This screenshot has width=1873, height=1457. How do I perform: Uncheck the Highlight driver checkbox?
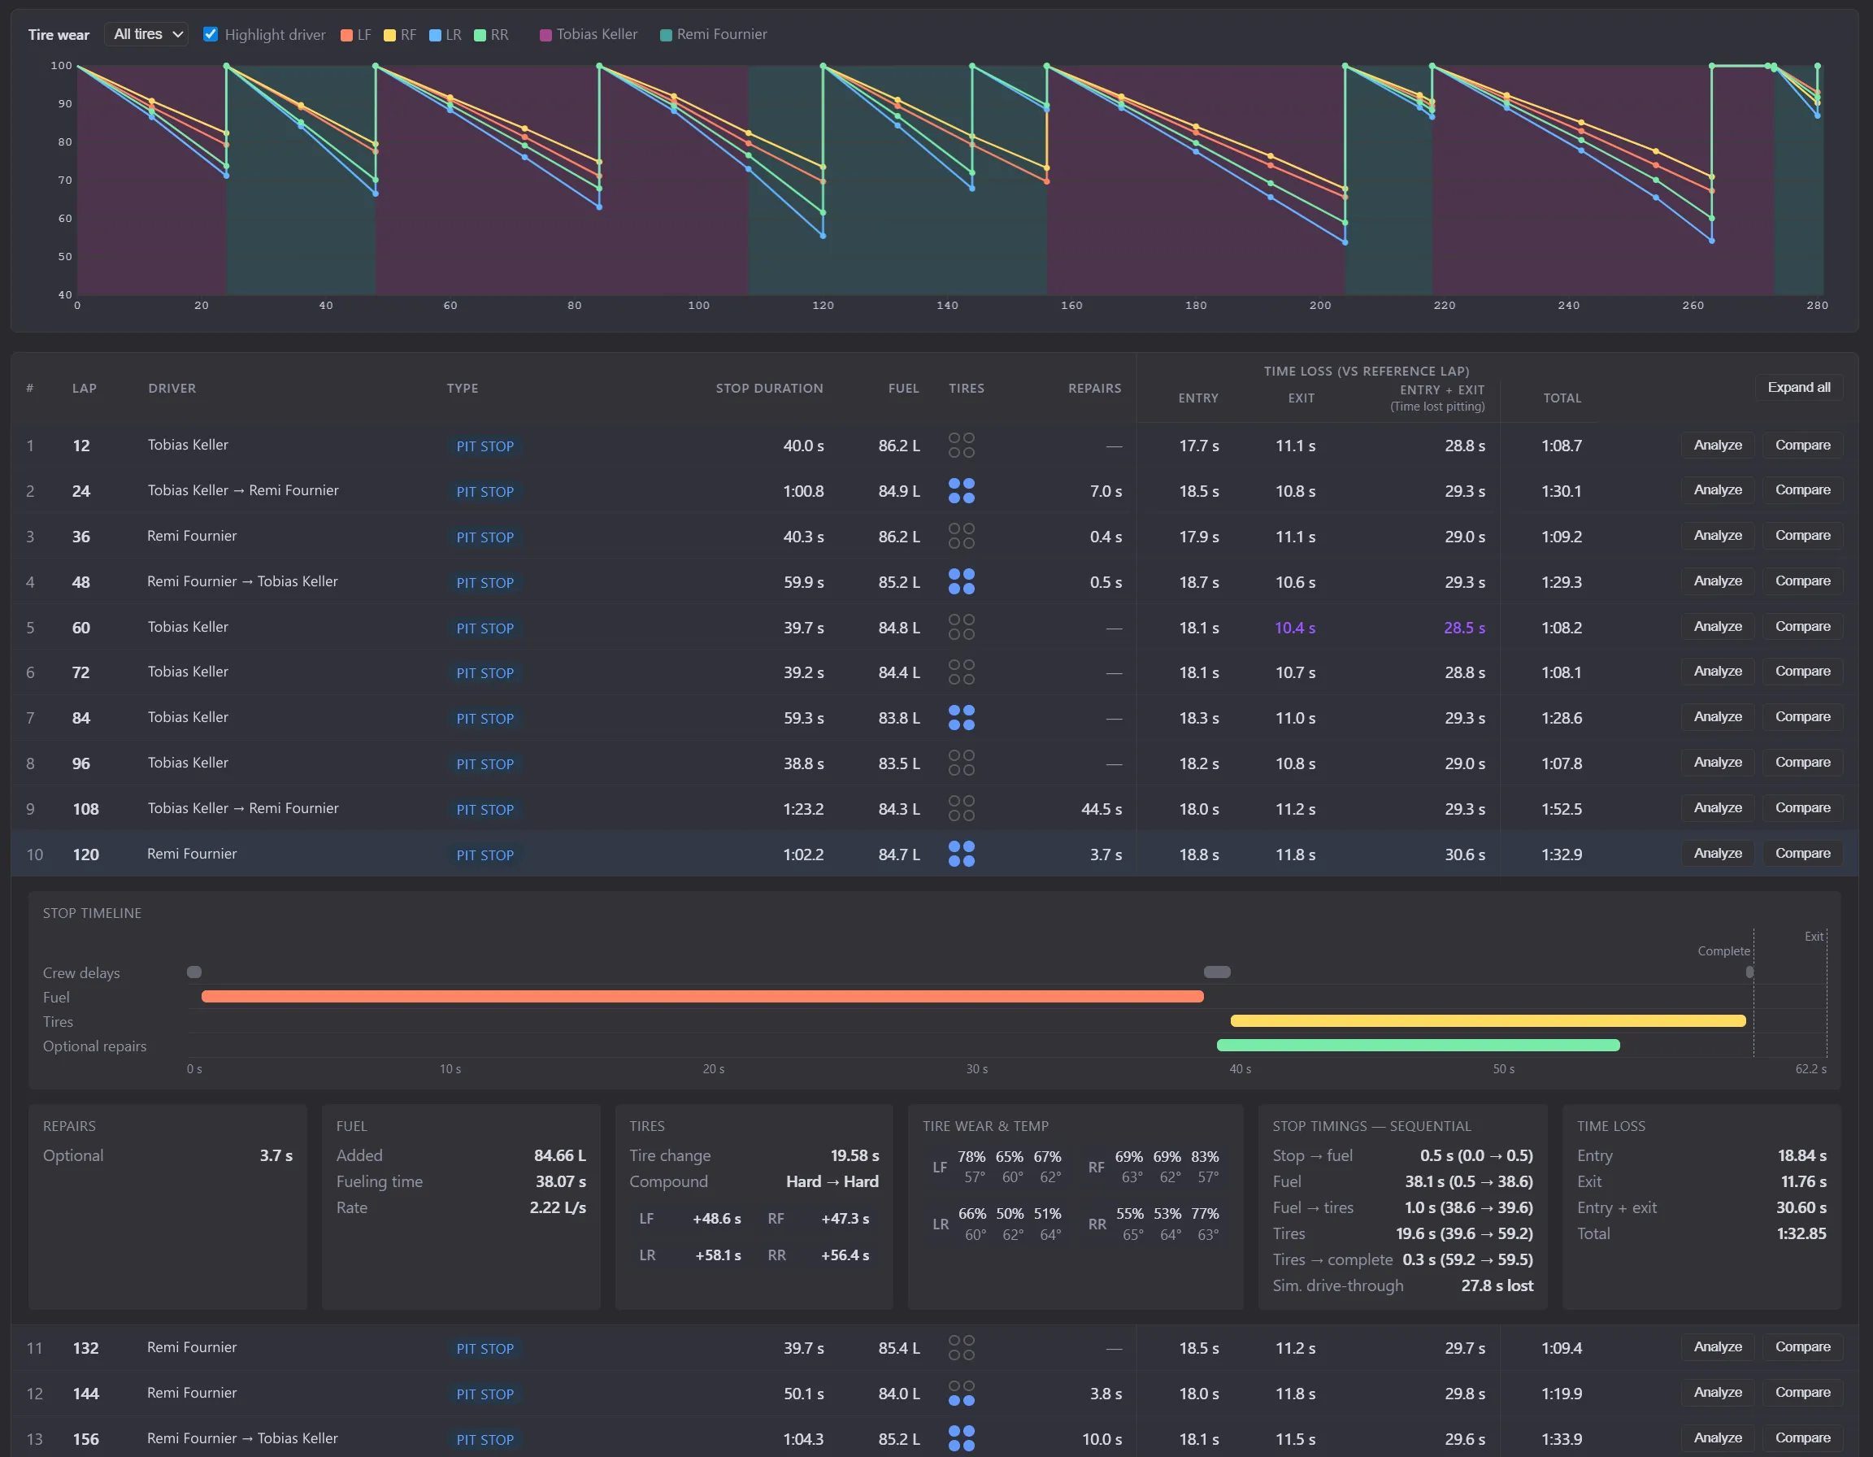(x=210, y=34)
